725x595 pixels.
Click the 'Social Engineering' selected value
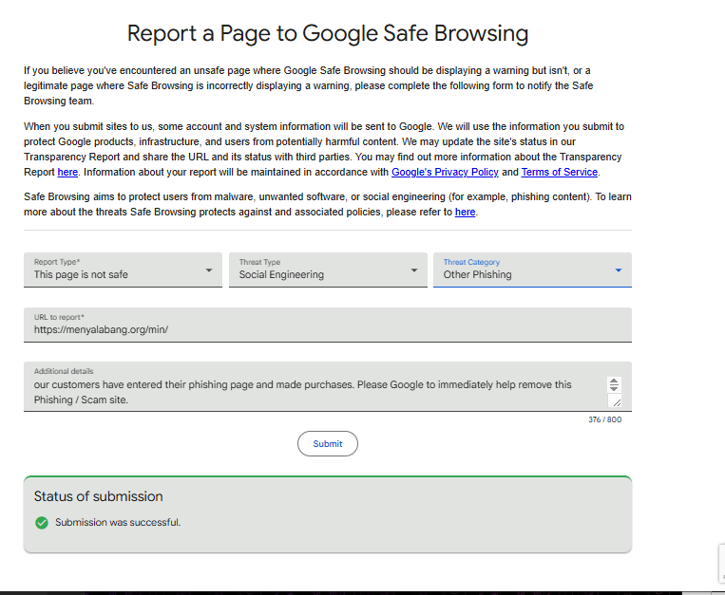(x=281, y=274)
